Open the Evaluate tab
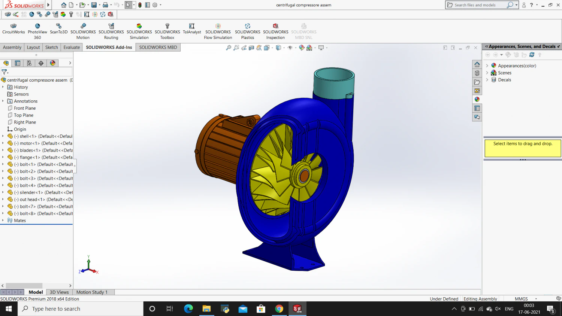This screenshot has width=562, height=316. [x=71, y=47]
